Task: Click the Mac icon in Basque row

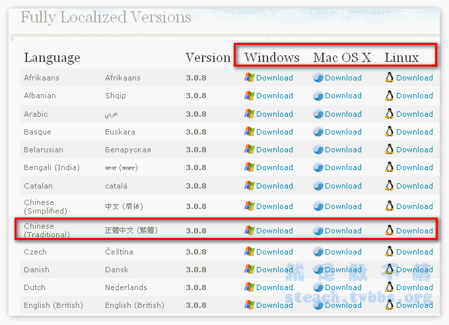Action: (318, 132)
